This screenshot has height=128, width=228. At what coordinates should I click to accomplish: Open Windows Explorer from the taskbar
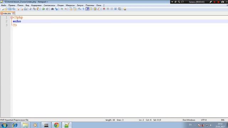25,125
